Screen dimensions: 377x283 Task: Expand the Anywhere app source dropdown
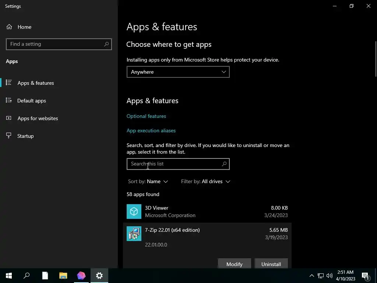click(x=178, y=72)
